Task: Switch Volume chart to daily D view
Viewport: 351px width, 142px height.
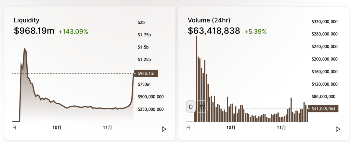Action: 191,107
